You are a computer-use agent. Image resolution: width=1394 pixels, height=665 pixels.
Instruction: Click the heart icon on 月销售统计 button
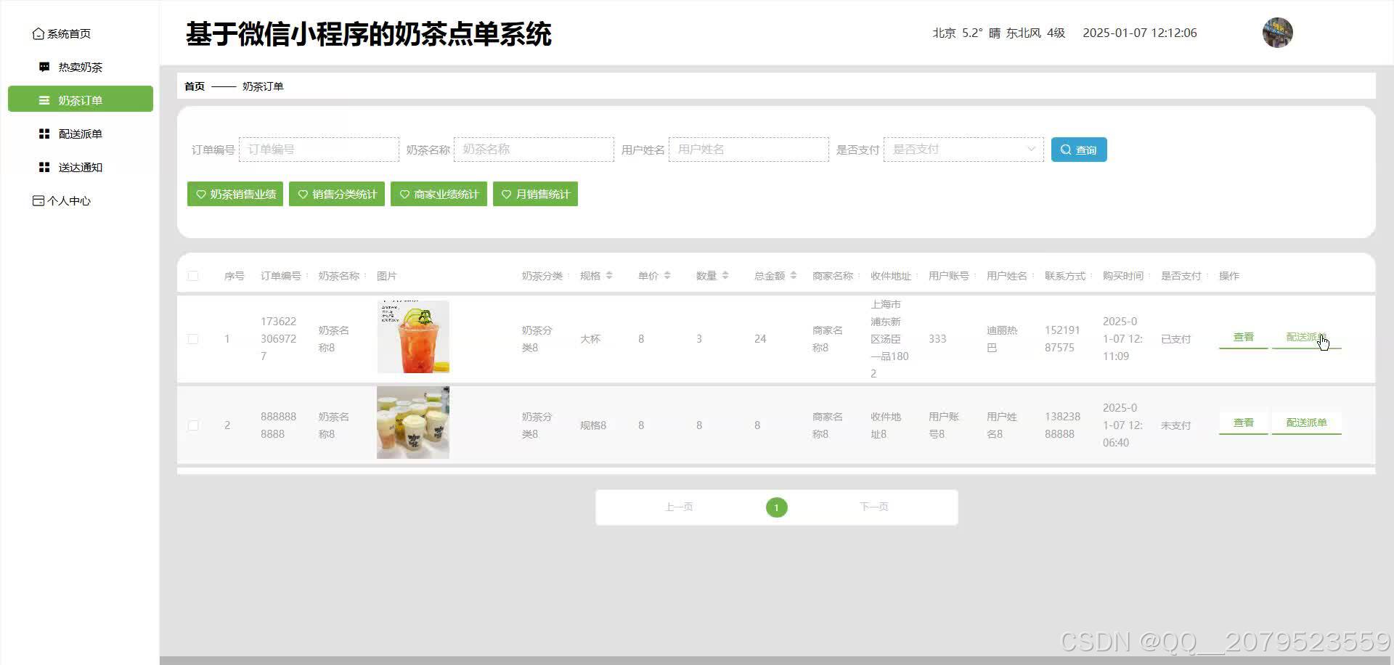coord(506,194)
